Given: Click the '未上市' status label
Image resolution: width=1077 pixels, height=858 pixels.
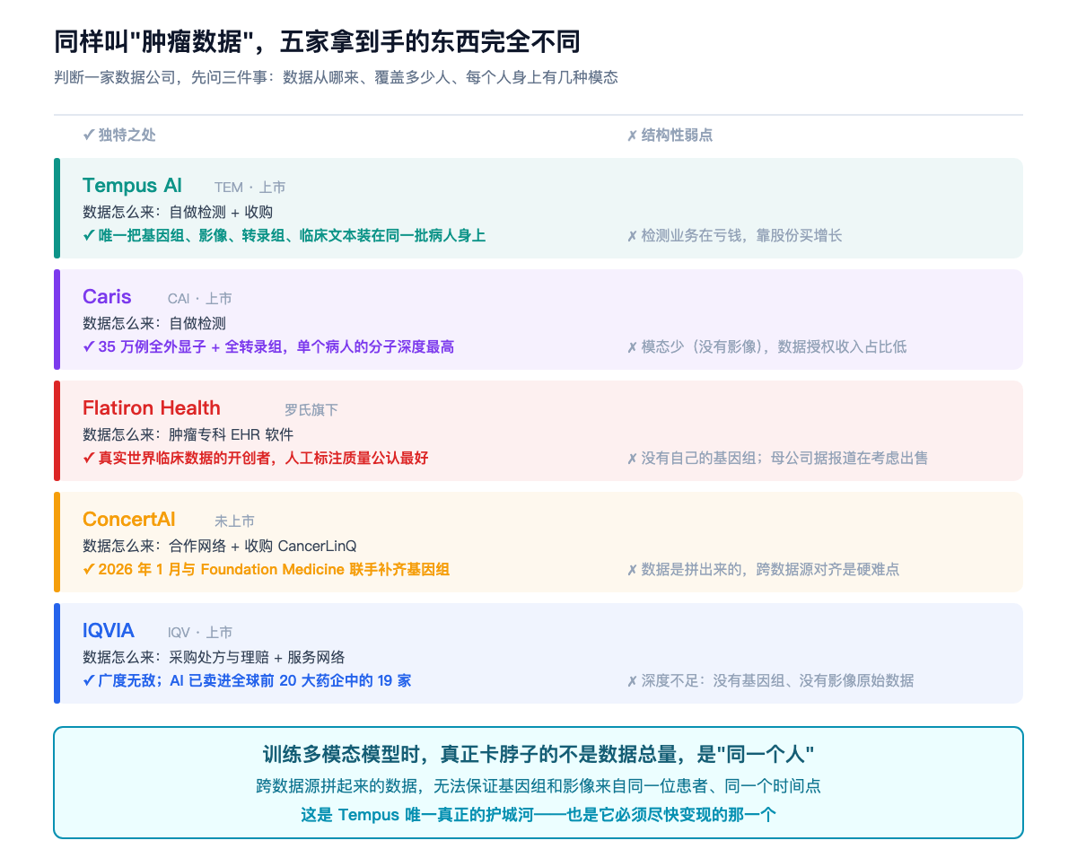Looking at the screenshot, I should (234, 521).
